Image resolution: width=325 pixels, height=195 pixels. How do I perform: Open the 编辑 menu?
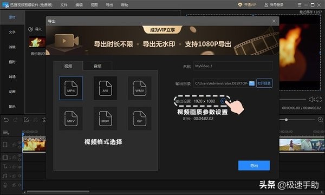pyautogui.click(x=79, y=5)
